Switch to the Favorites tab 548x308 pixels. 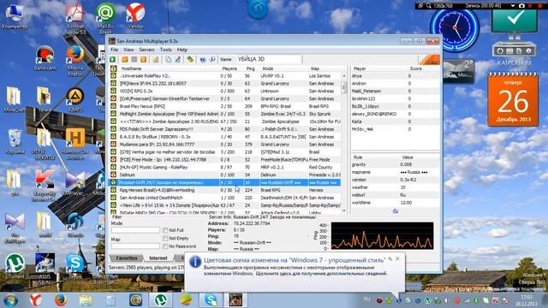(x=127, y=258)
